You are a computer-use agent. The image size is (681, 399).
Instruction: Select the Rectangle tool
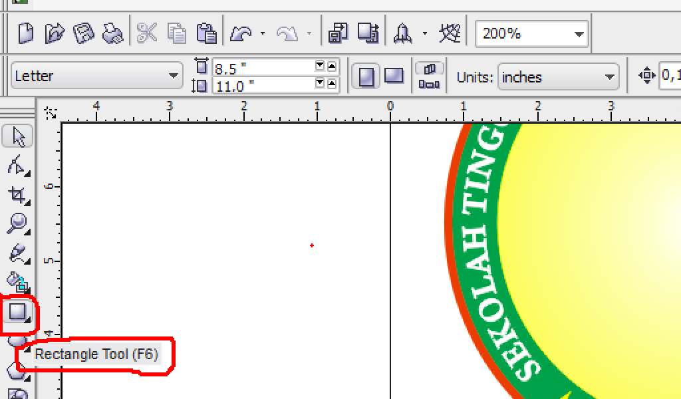tap(17, 312)
